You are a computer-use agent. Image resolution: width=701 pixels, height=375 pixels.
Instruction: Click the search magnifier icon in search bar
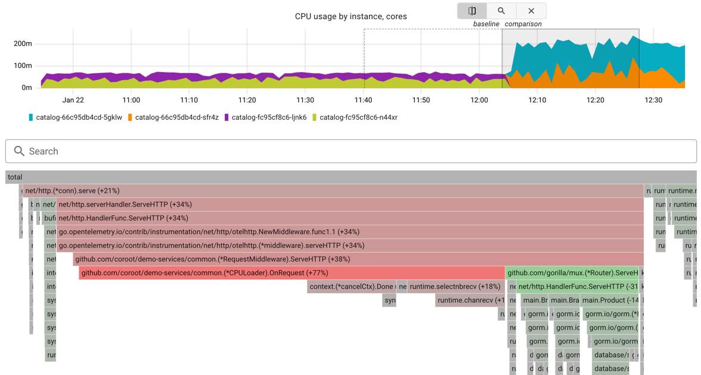pos(19,151)
